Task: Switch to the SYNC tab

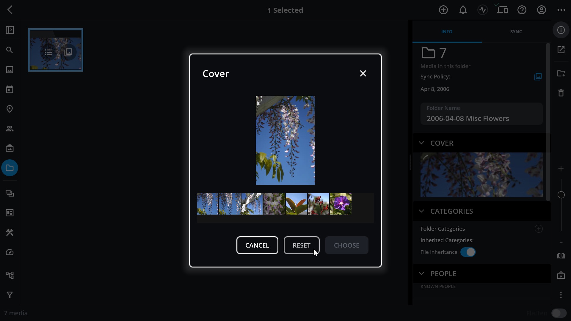Action: pos(516,32)
